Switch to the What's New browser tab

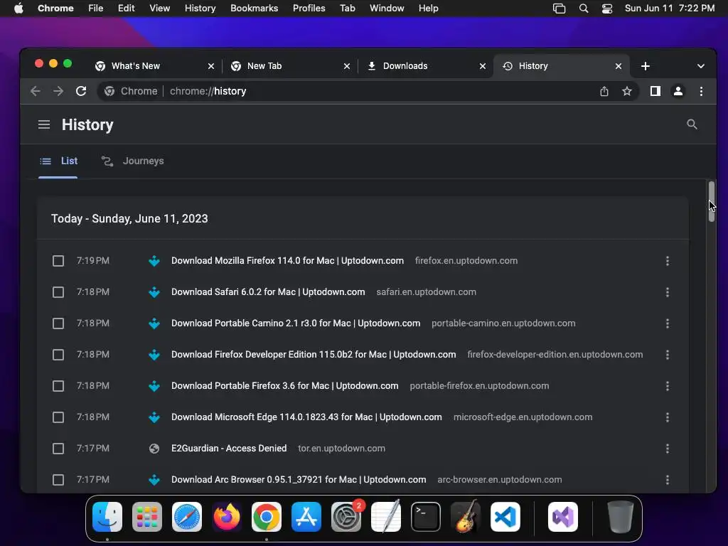(x=154, y=66)
